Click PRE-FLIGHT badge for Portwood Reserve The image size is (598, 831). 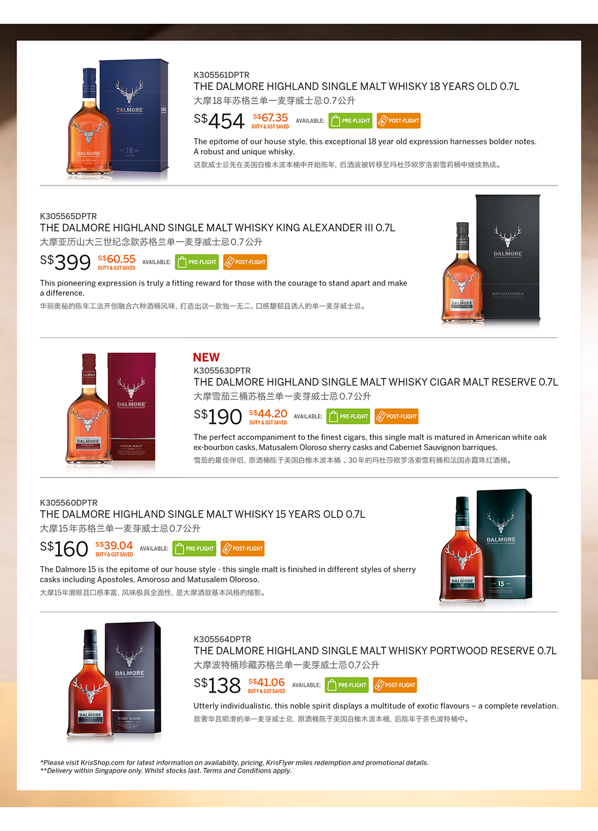click(347, 685)
